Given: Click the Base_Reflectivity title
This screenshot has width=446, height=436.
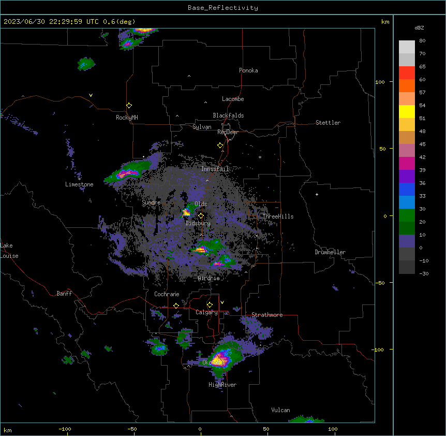Looking at the screenshot, I should pos(223,8).
